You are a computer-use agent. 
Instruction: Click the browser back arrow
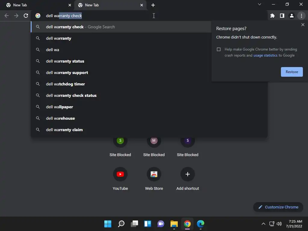pos(7,16)
